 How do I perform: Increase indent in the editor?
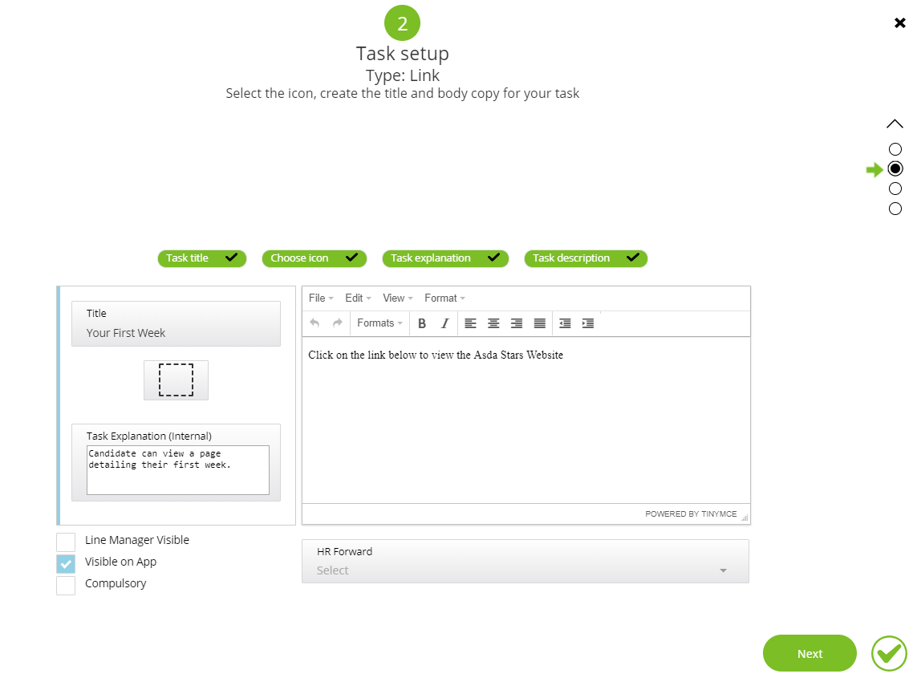588,323
